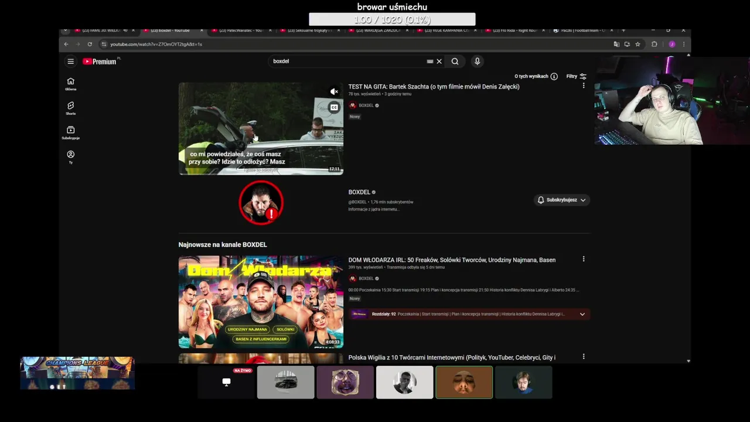Image resolution: width=750 pixels, height=422 pixels.
Task: Reload the current browser page
Action: 90,44
